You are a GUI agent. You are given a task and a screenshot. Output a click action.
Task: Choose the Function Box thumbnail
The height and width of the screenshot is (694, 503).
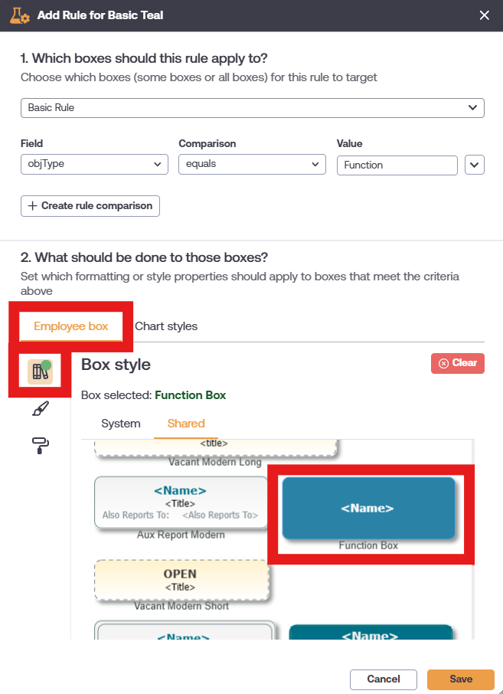tap(368, 508)
